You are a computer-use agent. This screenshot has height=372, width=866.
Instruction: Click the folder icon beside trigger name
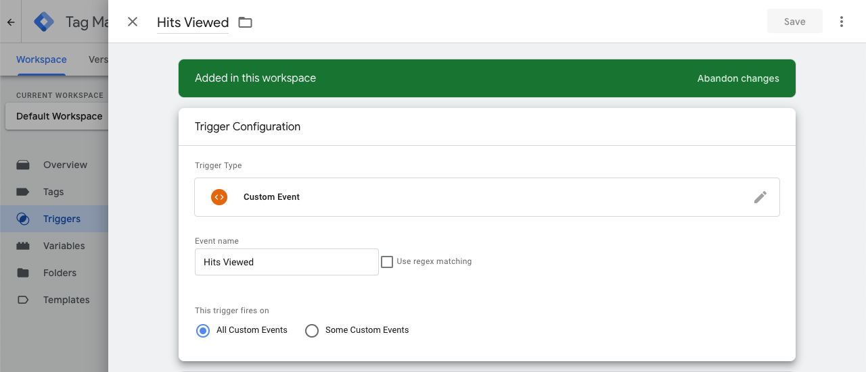(x=245, y=22)
